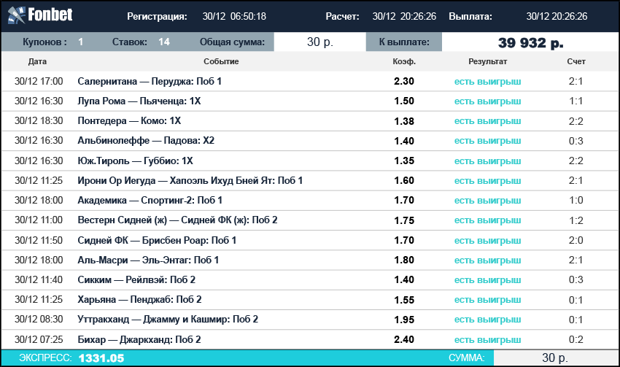Viewport: 620px width, 367px height.
Task: Click the score 0:3 for Альбинолеффе — Падова
Action: [576, 141]
